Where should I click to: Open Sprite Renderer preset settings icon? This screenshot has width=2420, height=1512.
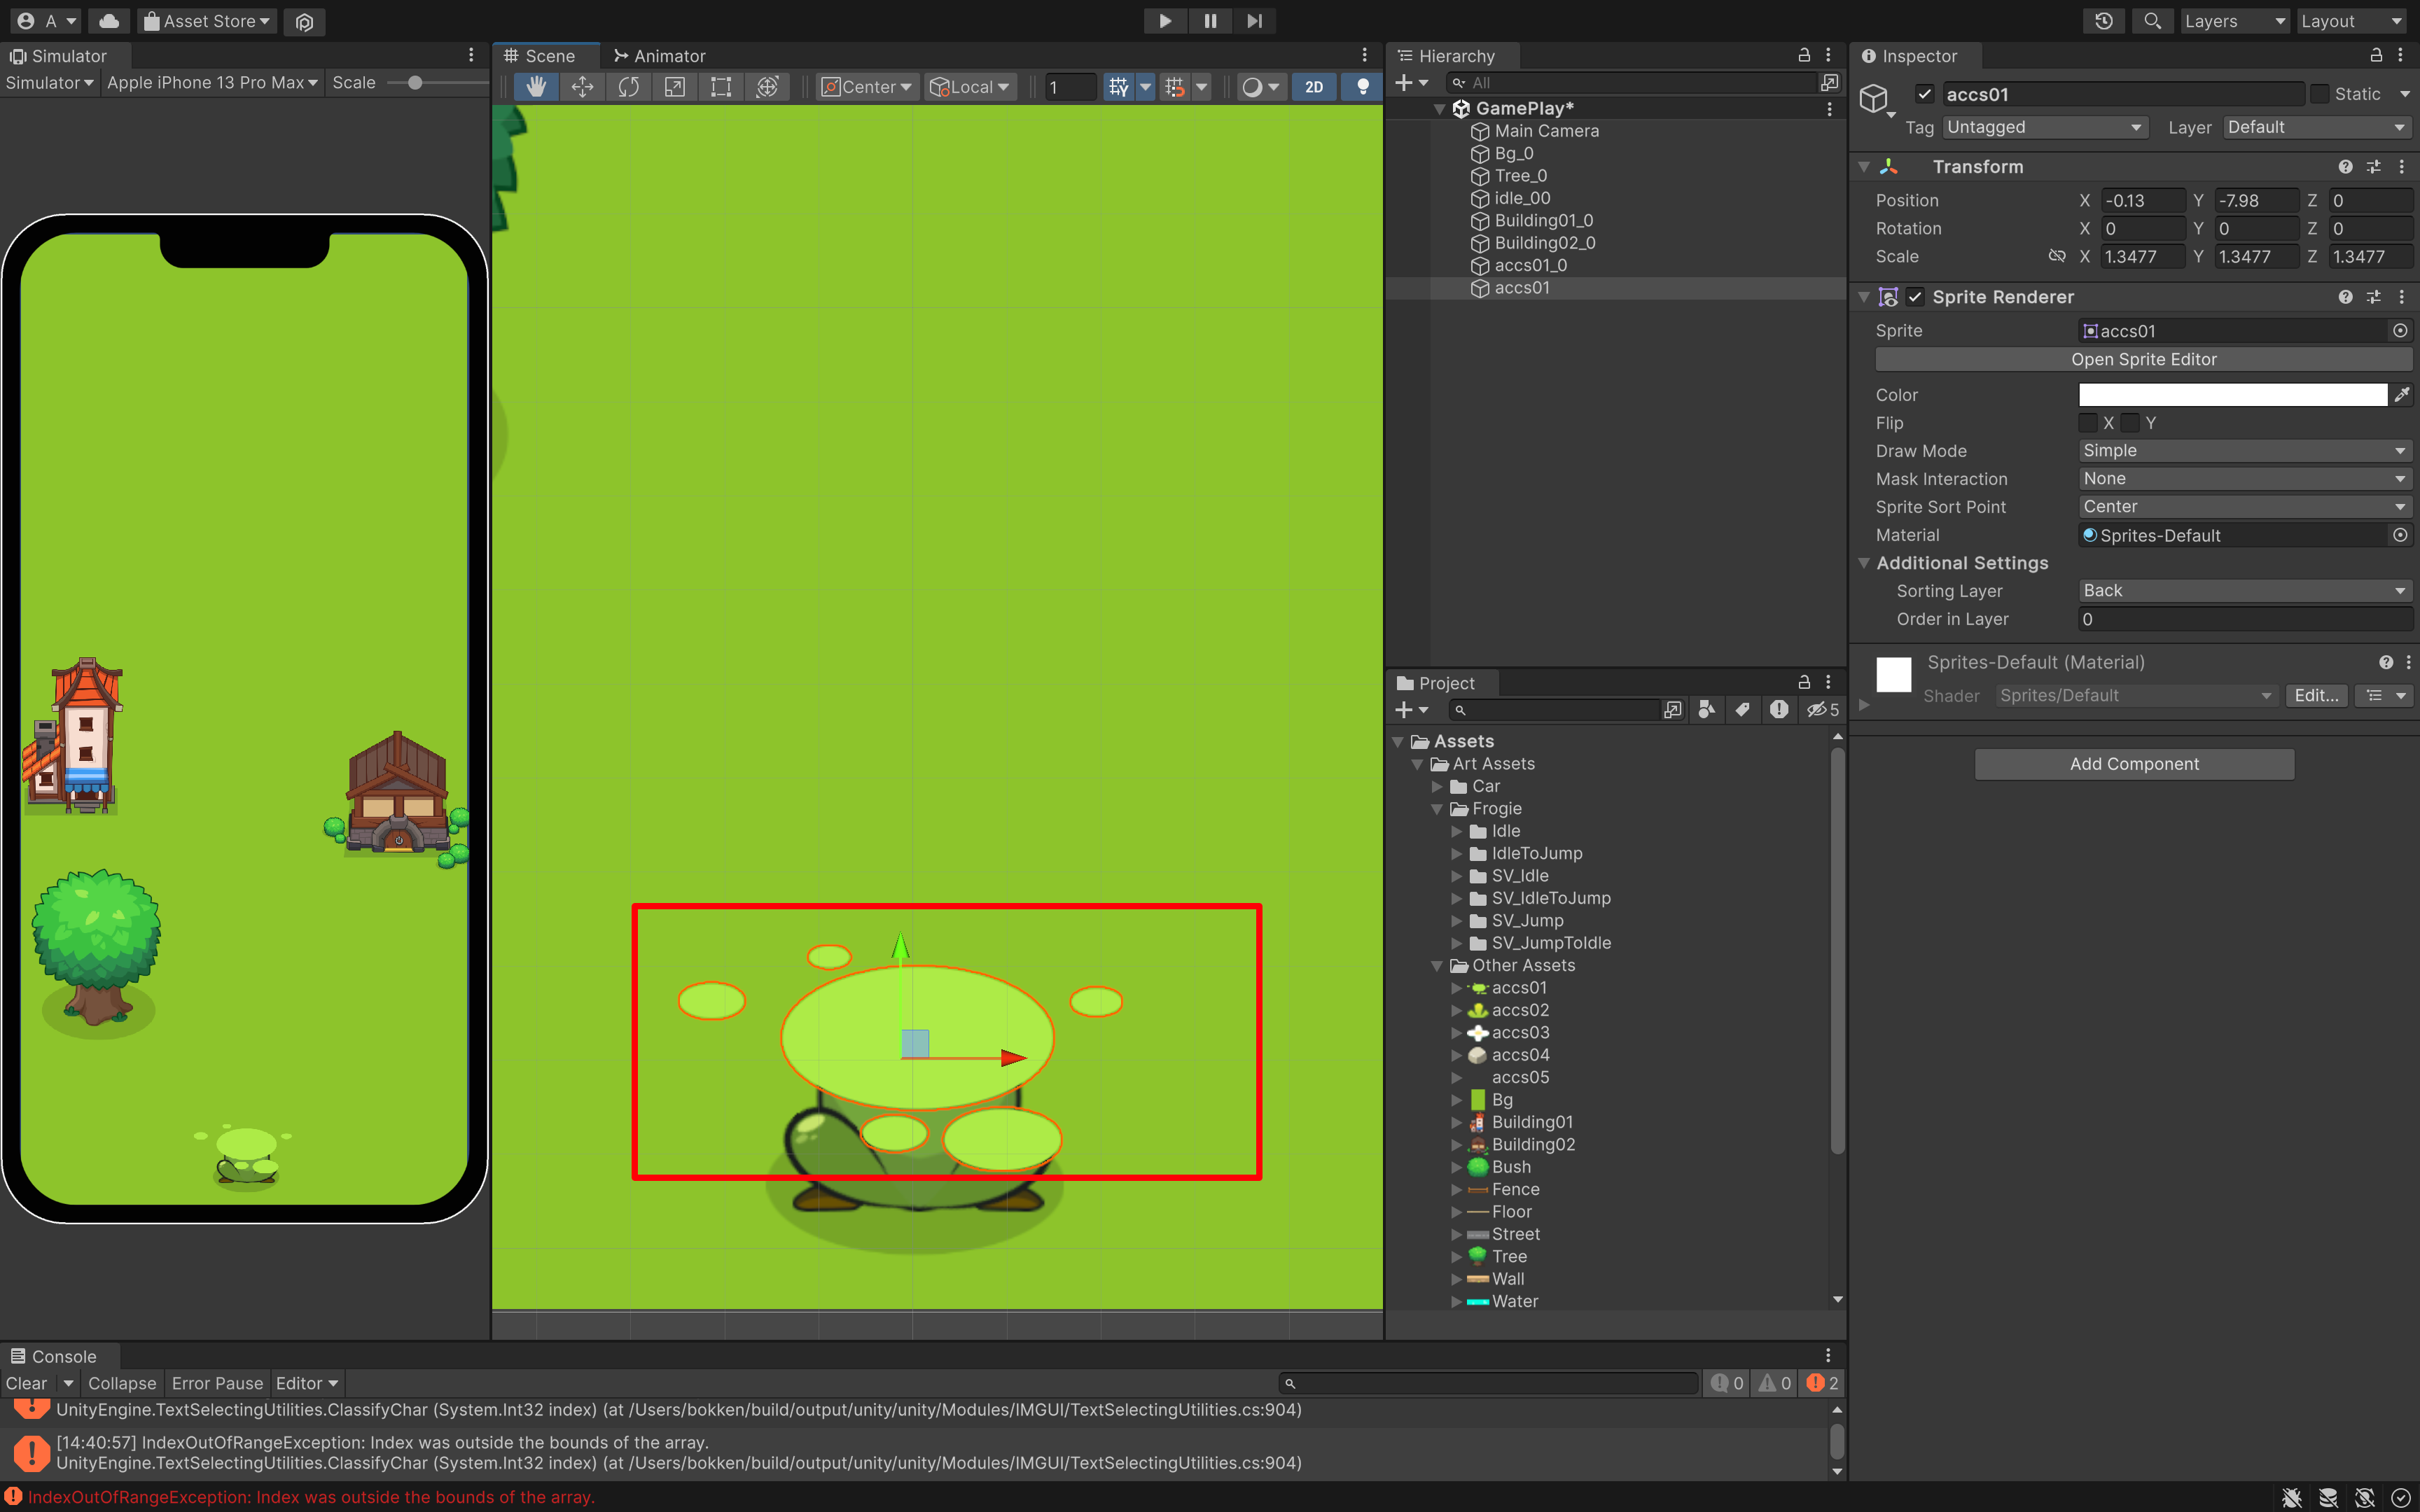(2373, 297)
